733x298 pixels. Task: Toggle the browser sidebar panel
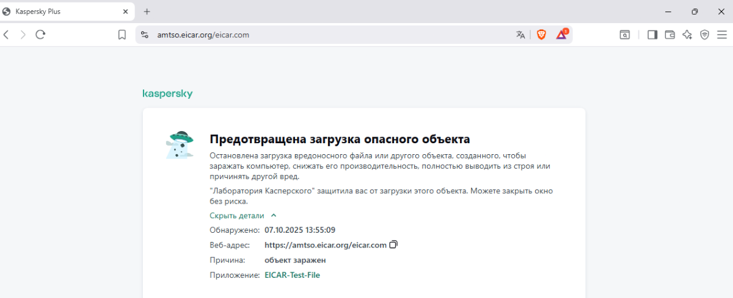click(x=652, y=35)
